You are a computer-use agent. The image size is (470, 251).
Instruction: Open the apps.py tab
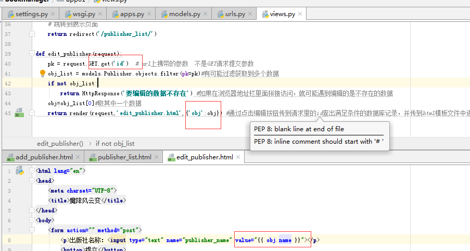click(132, 14)
